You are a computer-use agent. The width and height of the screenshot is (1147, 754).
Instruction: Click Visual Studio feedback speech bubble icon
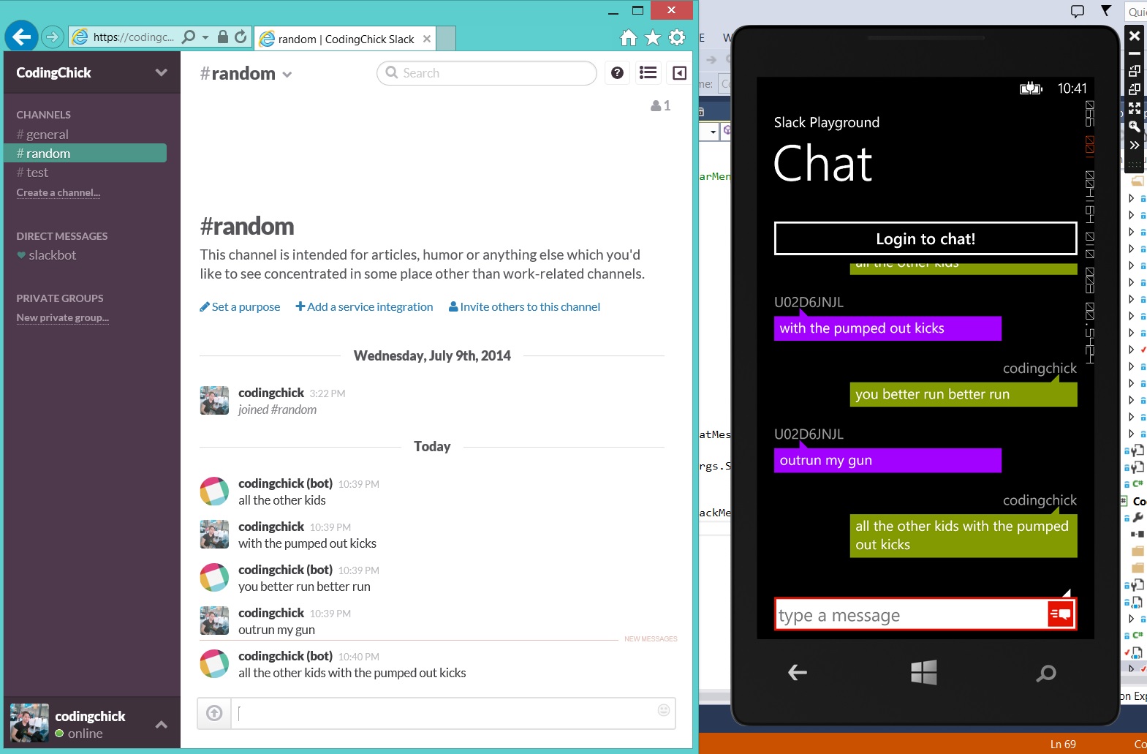pos(1078,11)
